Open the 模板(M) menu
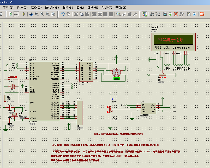Image resolution: width=210 pixels, height=168 pixels. click(x=93, y=8)
